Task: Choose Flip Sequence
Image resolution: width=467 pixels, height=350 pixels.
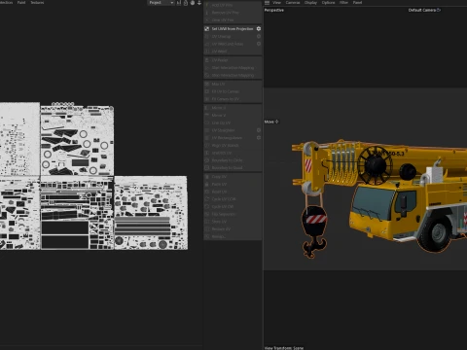Action: pyautogui.click(x=233, y=214)
